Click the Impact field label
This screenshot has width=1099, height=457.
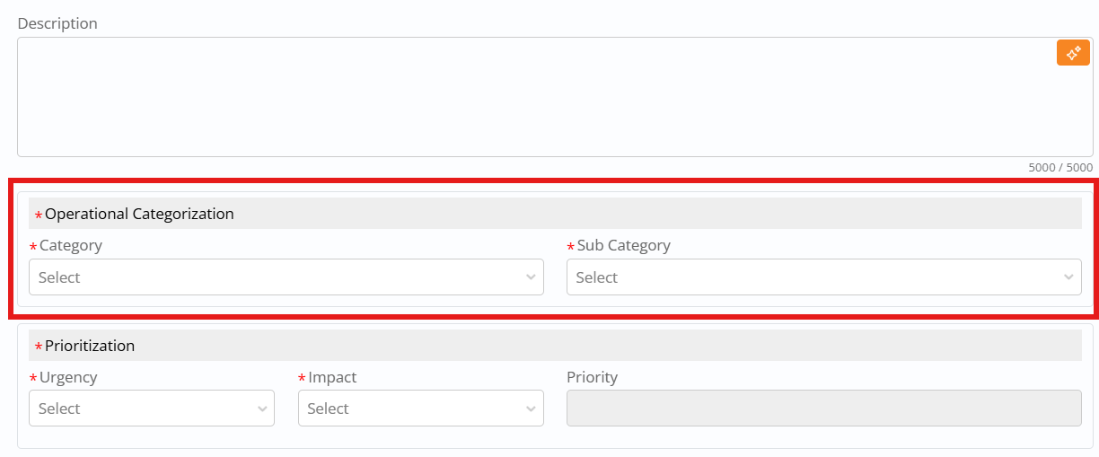[x=332, y=377]
